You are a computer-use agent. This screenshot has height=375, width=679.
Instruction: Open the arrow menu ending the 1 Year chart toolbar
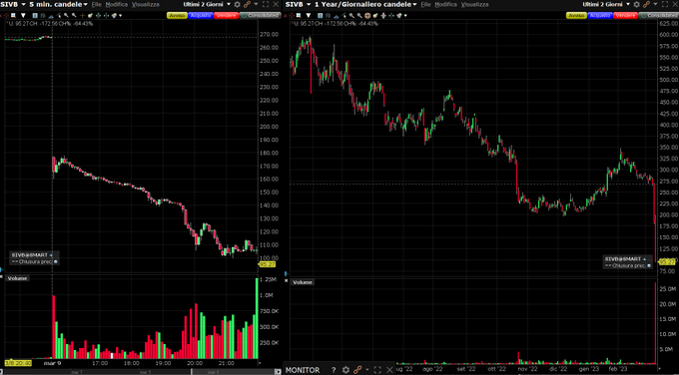[405, 16]
